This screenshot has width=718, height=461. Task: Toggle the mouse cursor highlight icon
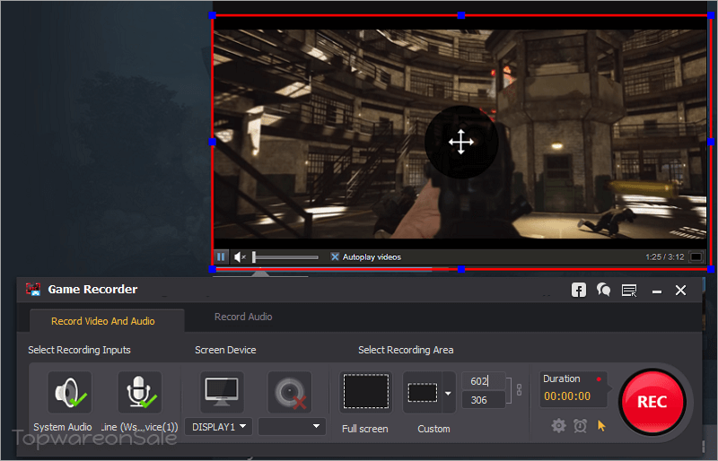(601, 426)
